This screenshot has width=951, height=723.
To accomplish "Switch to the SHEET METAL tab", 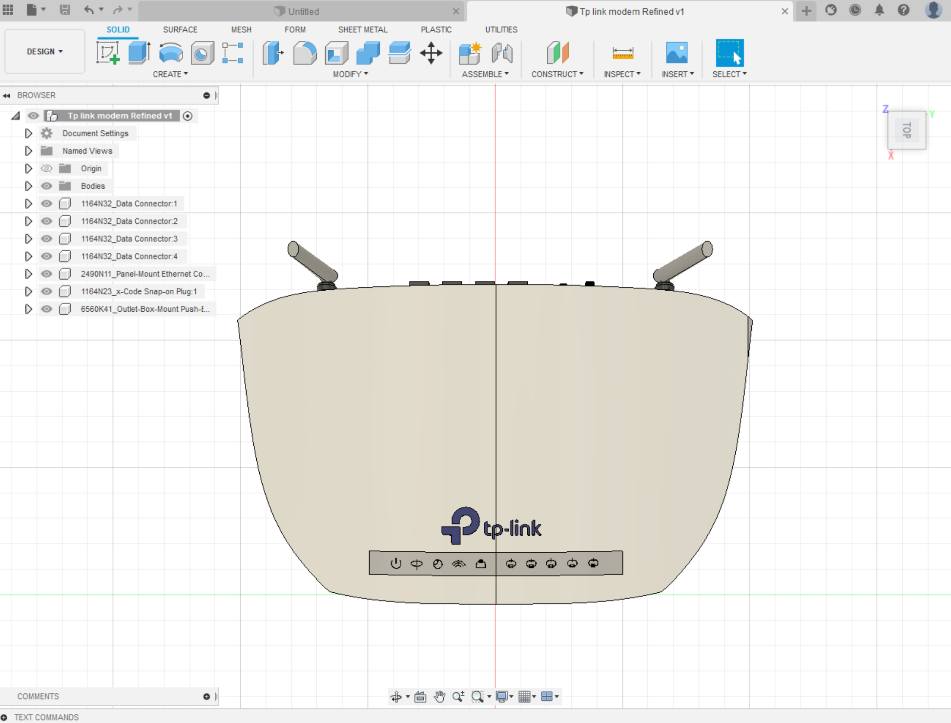I will (363, 30).
